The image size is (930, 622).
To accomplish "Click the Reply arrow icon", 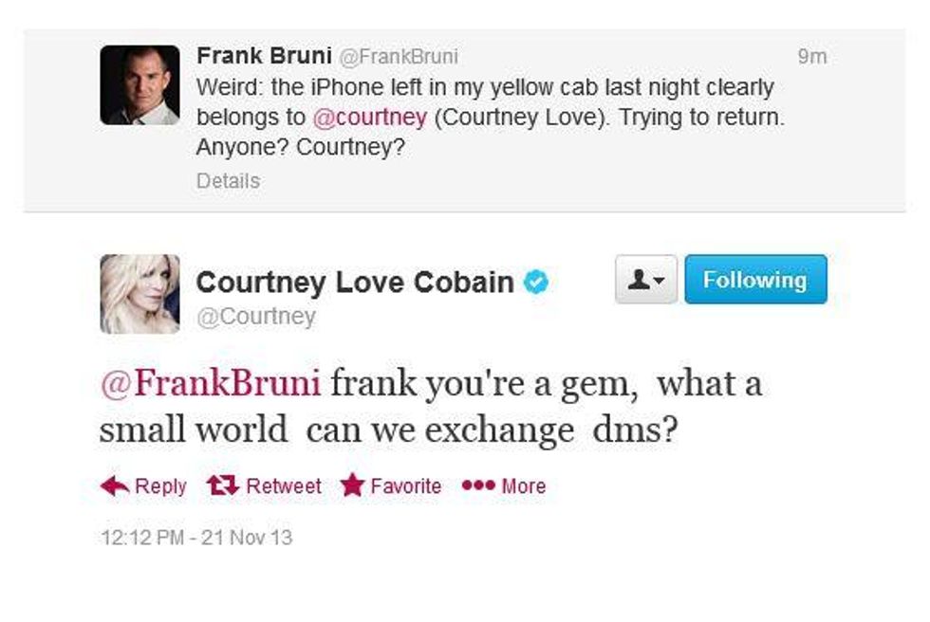I will click(115, 486).
